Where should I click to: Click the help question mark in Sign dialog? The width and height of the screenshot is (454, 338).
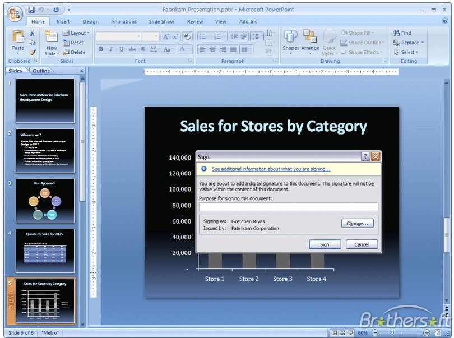[365, 157]
